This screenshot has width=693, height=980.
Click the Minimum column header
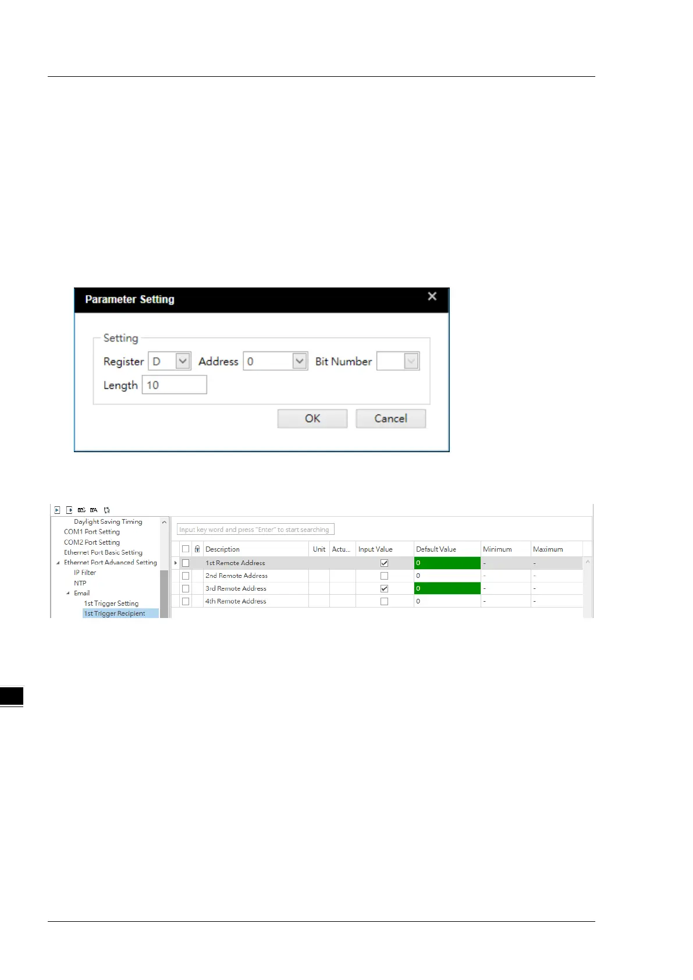coord(506,549)
